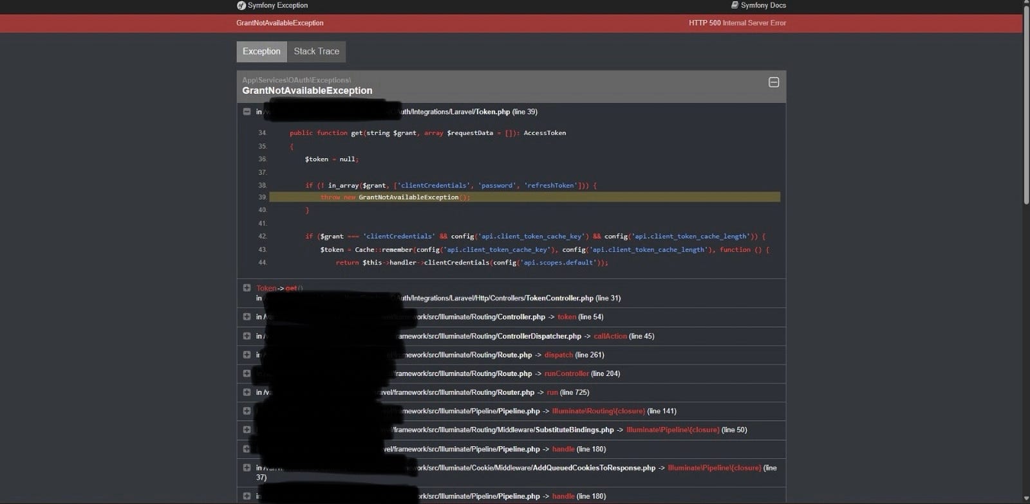Click the App\Services\OAuth\Exceptions namespace text
The image size is (1030, 504).
coord(296,80)
